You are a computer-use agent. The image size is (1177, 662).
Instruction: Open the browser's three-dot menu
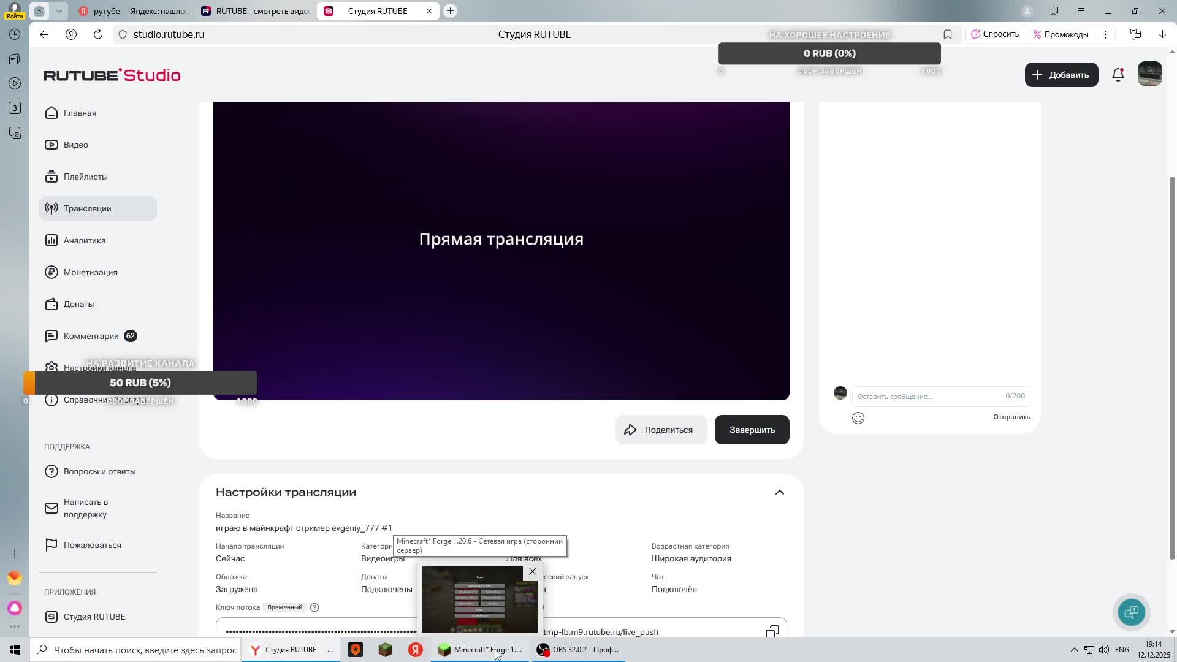pyautogui.click(x=1105, y=34)
